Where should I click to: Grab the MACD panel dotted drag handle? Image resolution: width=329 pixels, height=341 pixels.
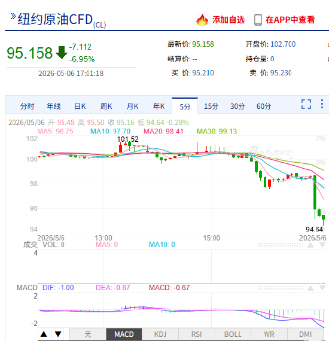click(x=280, y=288)
